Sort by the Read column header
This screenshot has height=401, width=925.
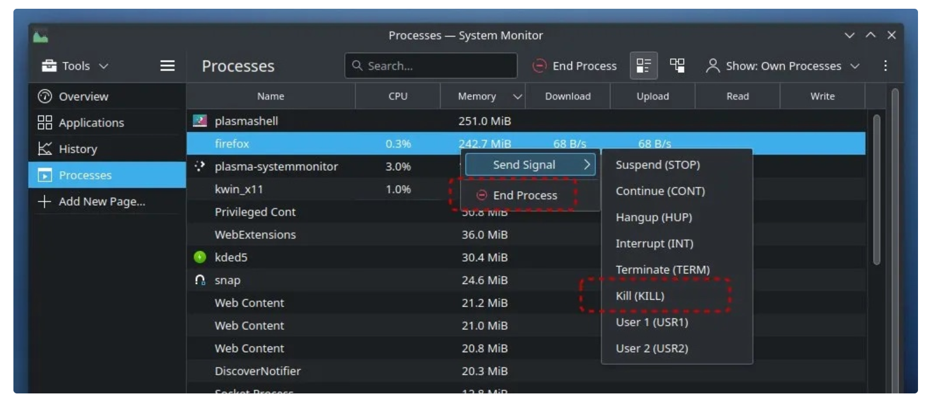click(x=738, y=96)
